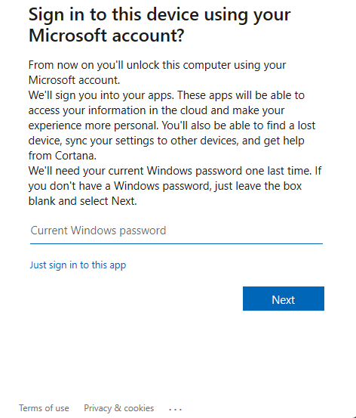Click phrase "access your information in the cloud"
Image resolution: width=356 pixels, height=418 pixels.
coord(118,110)
